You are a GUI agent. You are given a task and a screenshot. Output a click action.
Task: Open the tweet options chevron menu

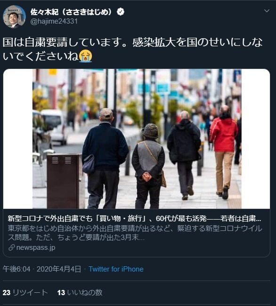[267, 11]
